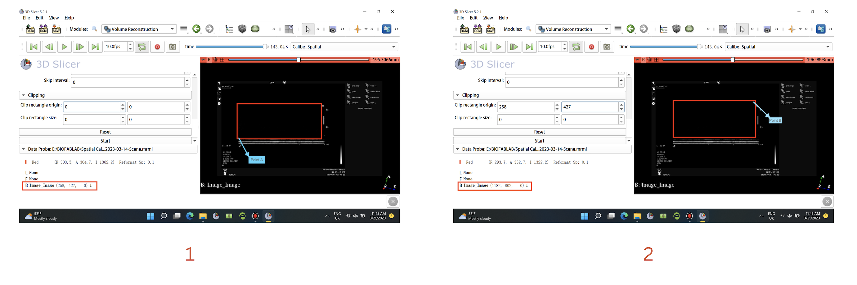Screen dimensions: 857x285
Task: Click the orange crosshair icon in screenshot 1
Action: click(x=358, y=29)
